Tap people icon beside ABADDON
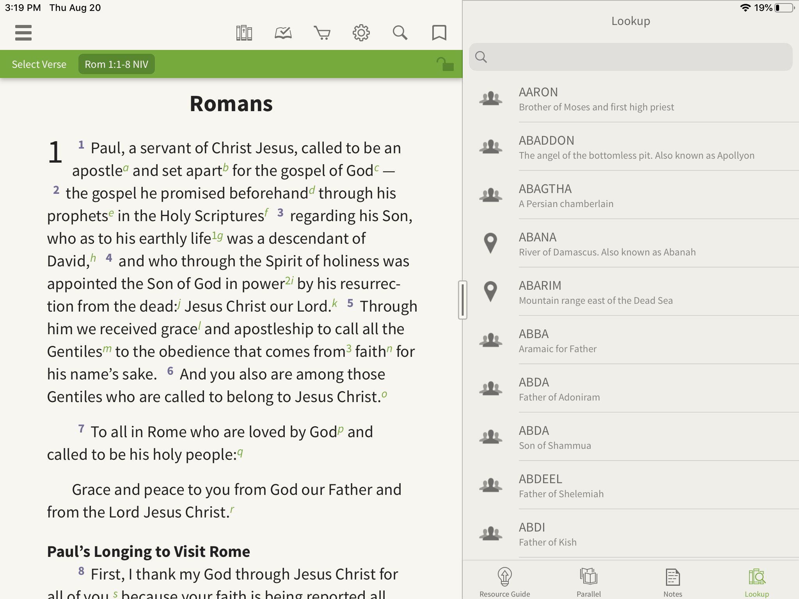799x599 pixels. tap(491, 147)
